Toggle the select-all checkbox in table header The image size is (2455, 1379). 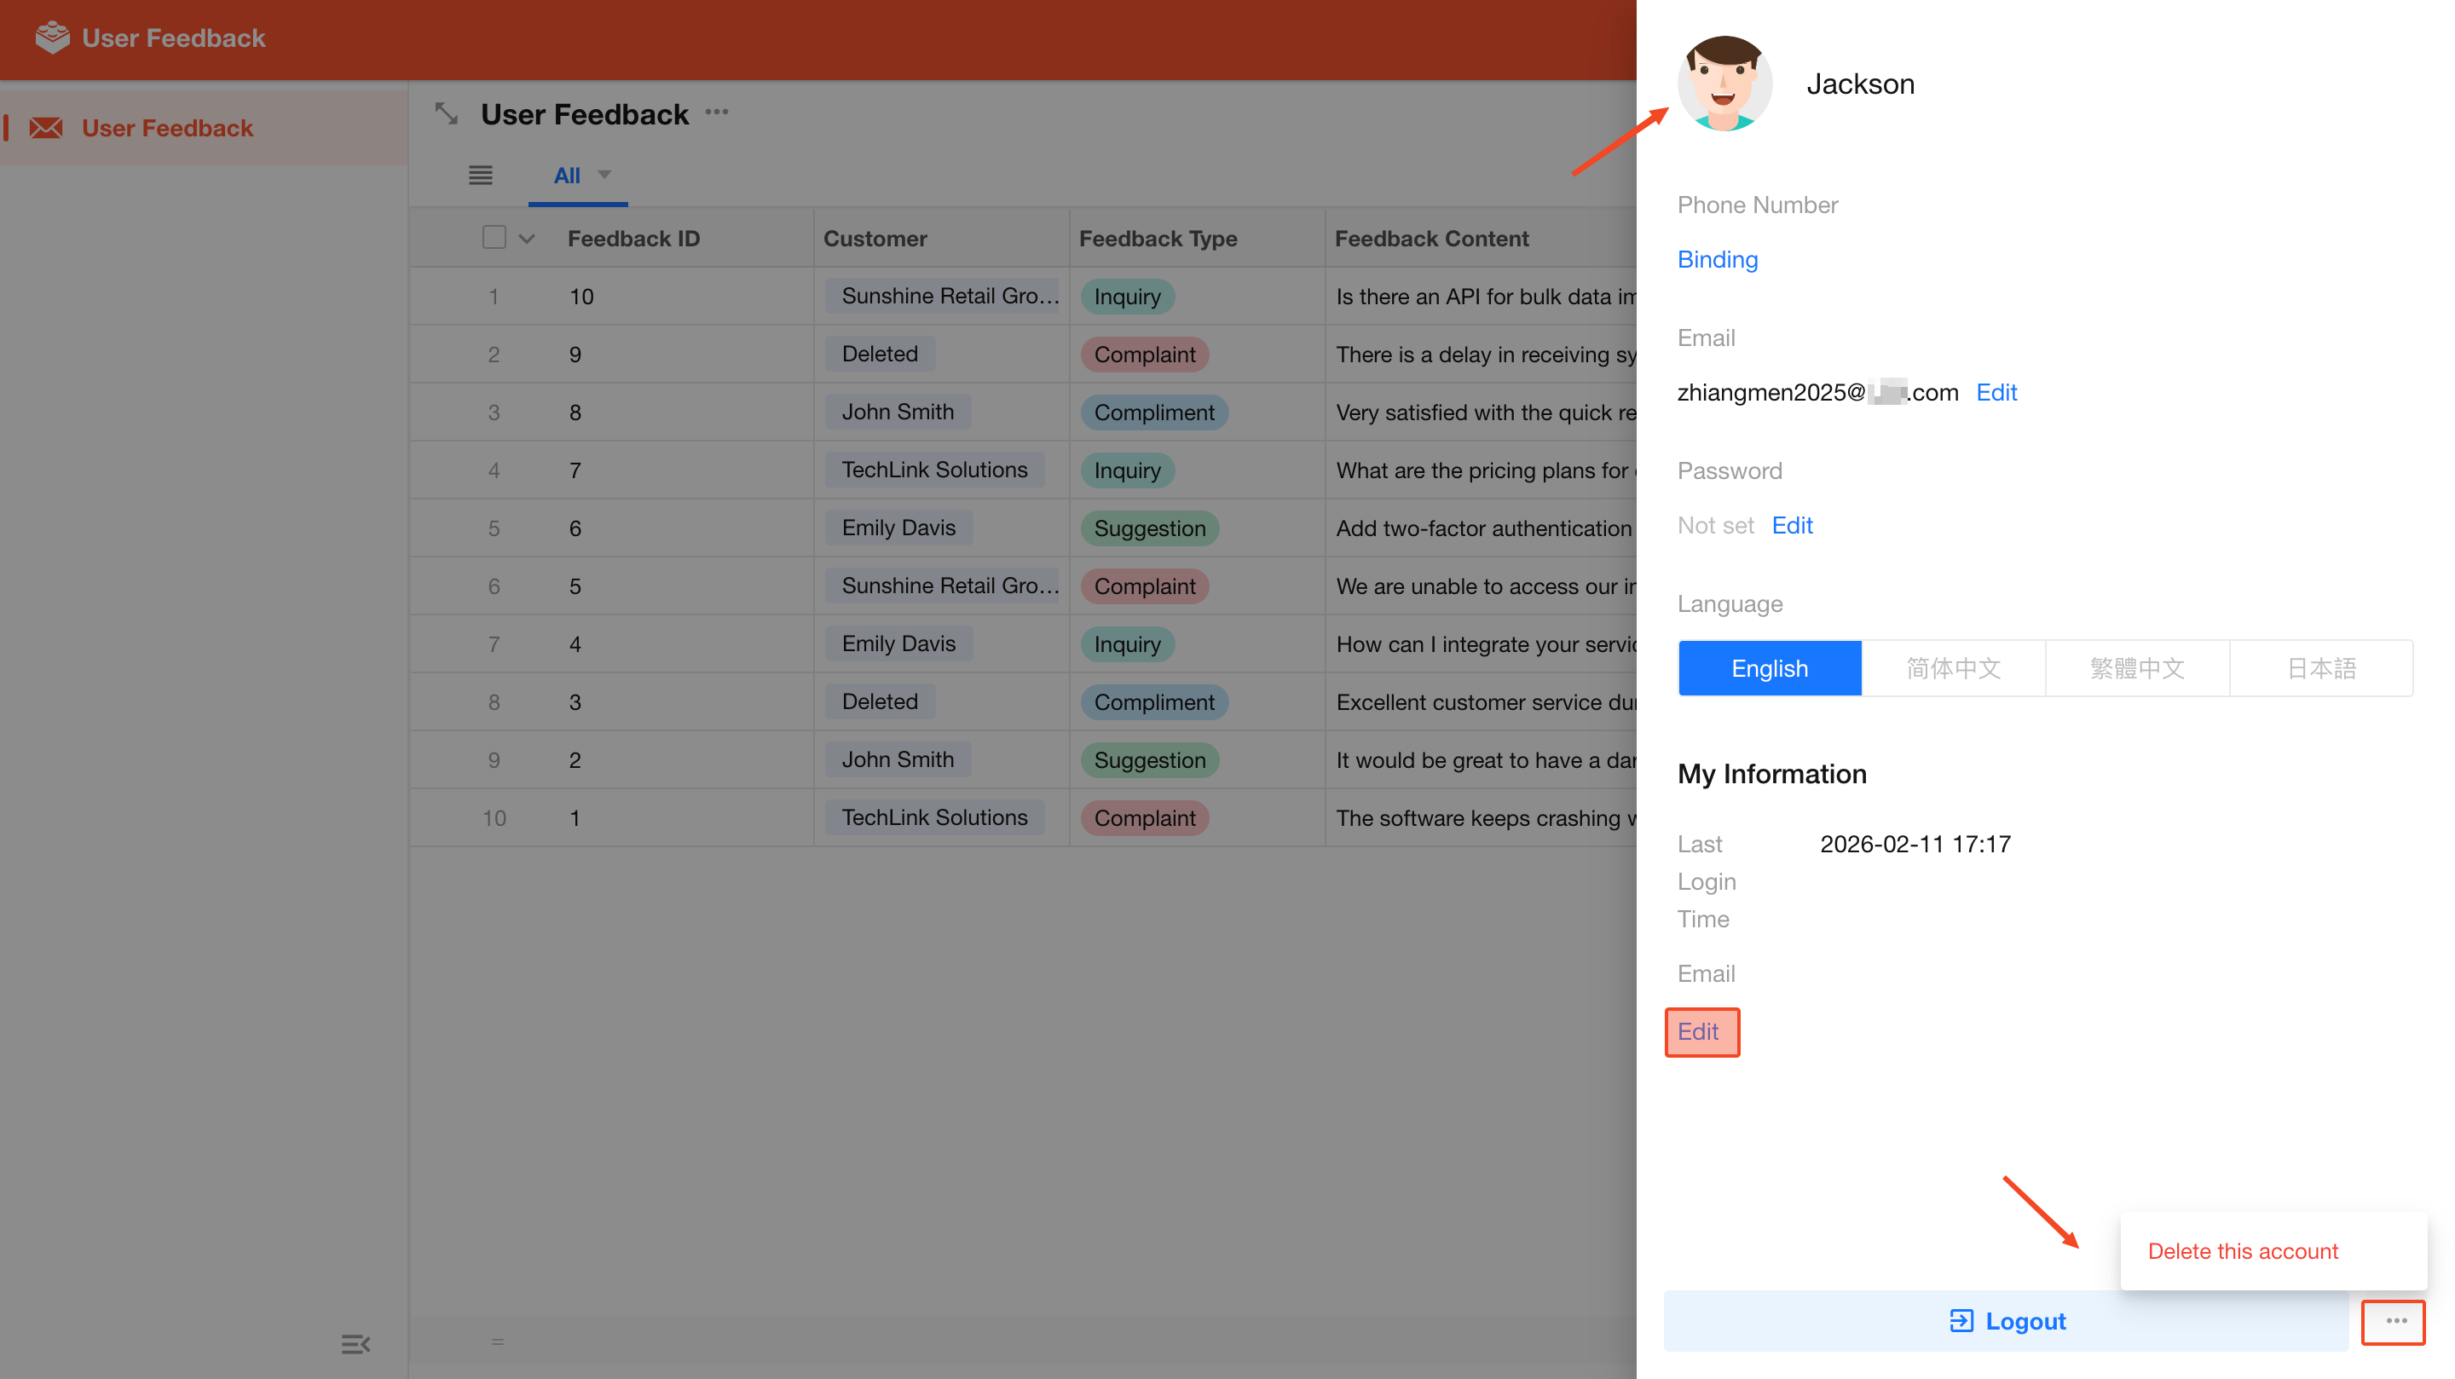(494, 237)
